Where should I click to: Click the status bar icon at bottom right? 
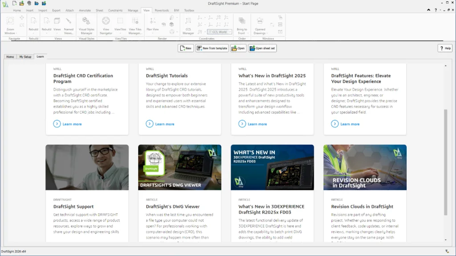(447, 252)
